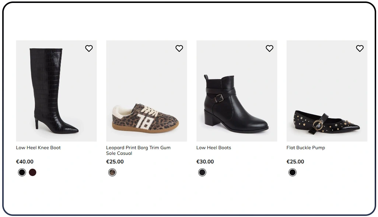The height and width of the screenshot is (217, 378).
Task: Add Low Heel Knee Boot to wishlist
Action: click(x=89, y=48)
